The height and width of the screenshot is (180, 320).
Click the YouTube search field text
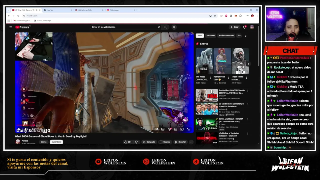point(103,27)
